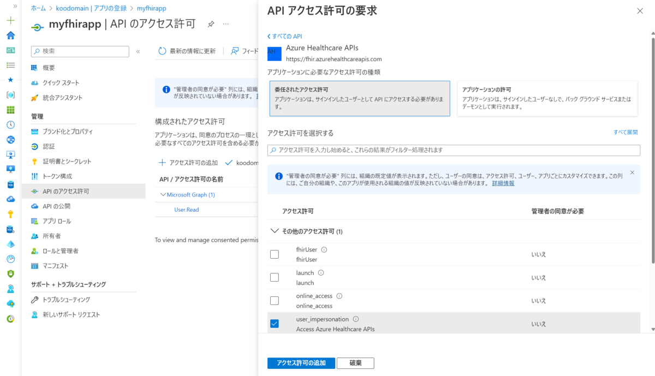
Task: Click the search box in resource menu
Action: pyautogui.click(x=80, y=51)
